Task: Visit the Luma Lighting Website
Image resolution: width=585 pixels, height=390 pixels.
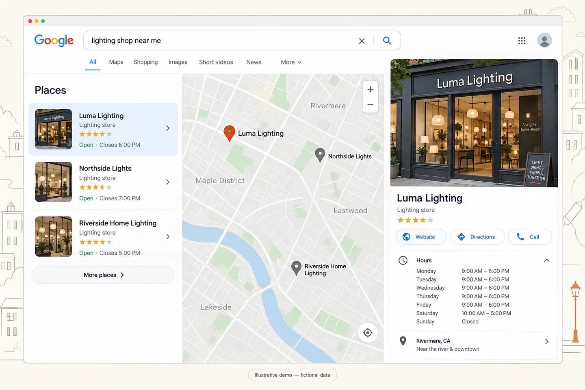Action: point(421,237)
